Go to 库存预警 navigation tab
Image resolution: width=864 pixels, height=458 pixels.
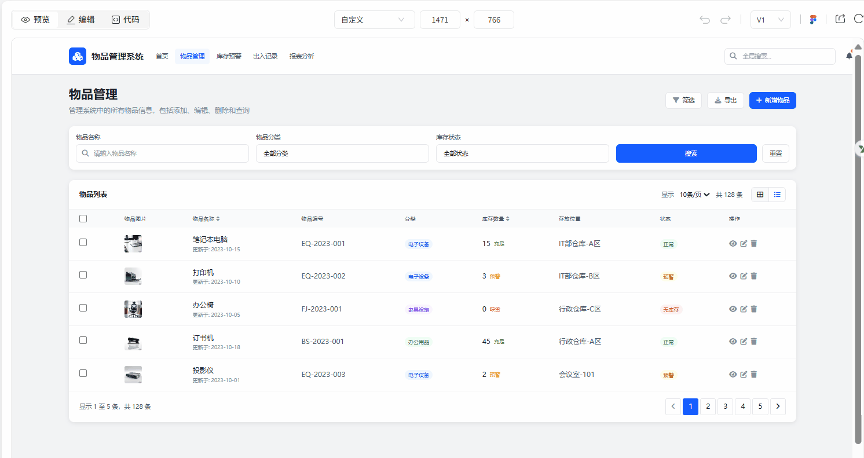(x=229, y=56)
